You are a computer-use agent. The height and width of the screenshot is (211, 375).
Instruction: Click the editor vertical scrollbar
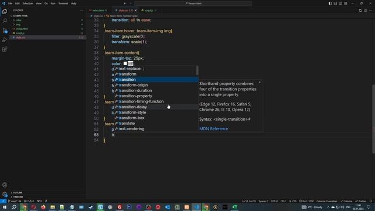pyautogui.click(x=373, y=119)
